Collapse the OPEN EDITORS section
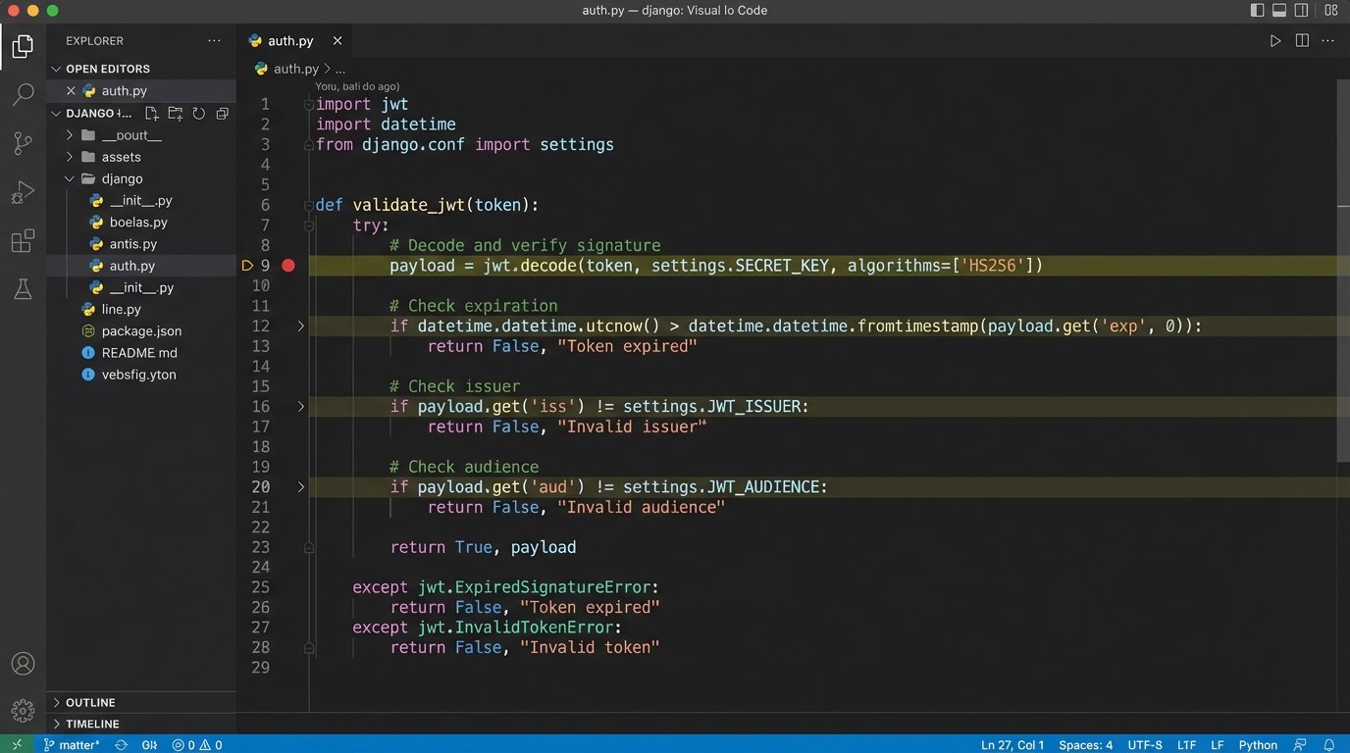Viewport: 1350px width, 753px height. (56, 68)
